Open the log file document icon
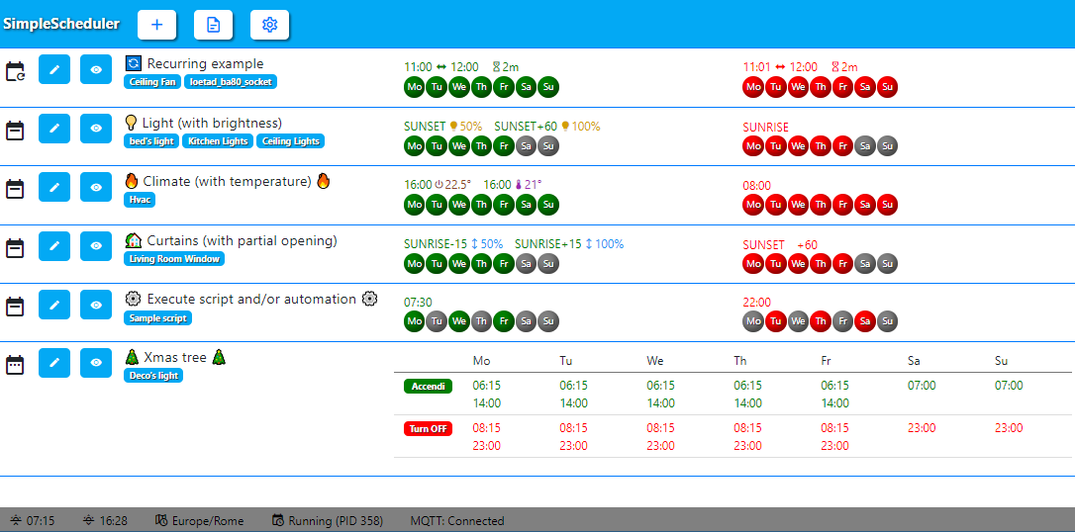 (213, 25)
